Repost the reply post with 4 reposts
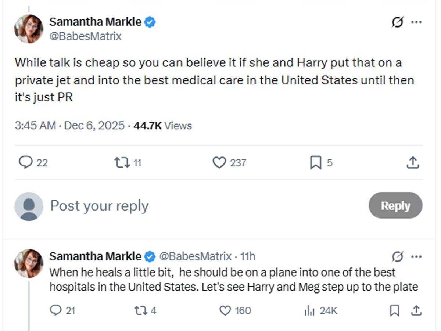Screen dimensions: 441x331 coord(140,311)
